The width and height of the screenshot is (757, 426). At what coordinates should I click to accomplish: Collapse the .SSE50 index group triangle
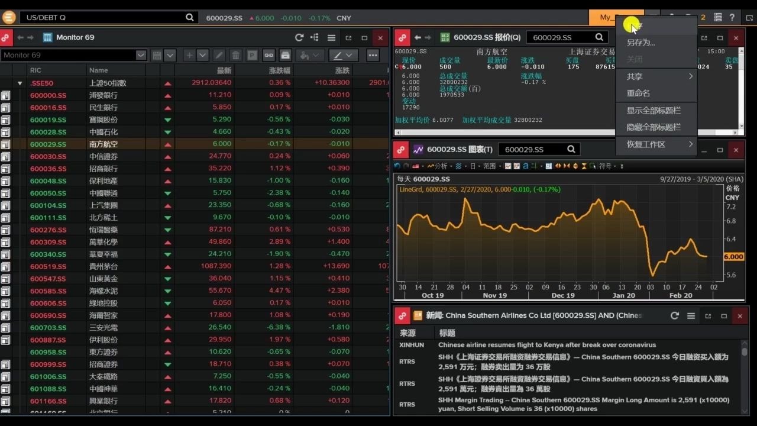tap(20, 83)
